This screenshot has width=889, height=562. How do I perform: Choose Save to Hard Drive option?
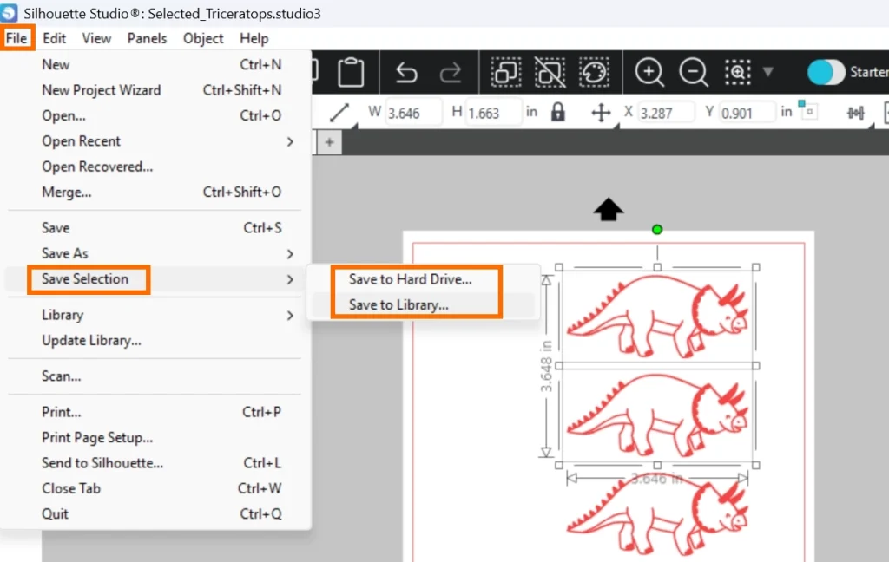pyautogui.click(x=410, y=279)
